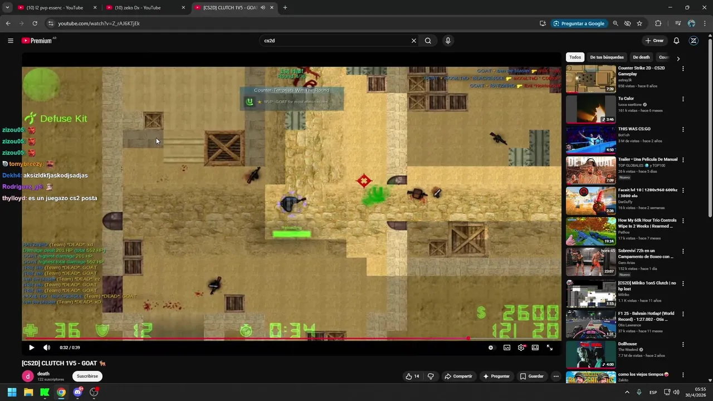The width and height of the screenshot is (713, 401).
Task: Click the address bar URL
Action: [x=99, y=23]
